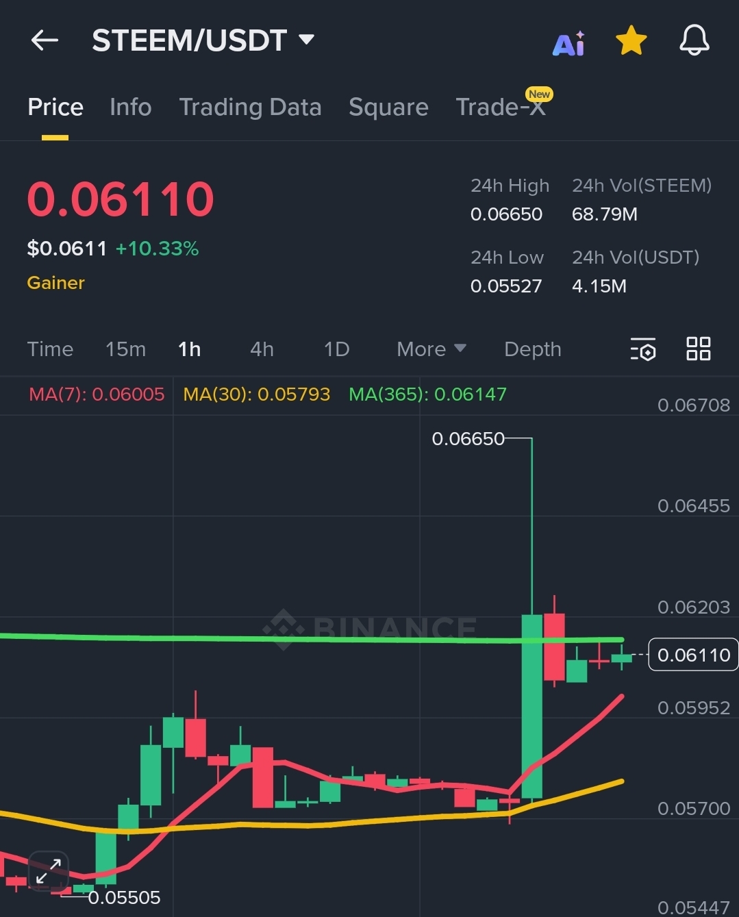This screenshot has width=739, height=917.
Task: Tap the 24h Low value 0.05527
Action: (x=506, y=286)
